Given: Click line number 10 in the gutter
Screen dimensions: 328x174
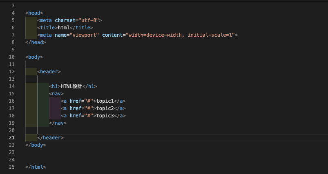Looking at the screenshot, I should 12,57.
